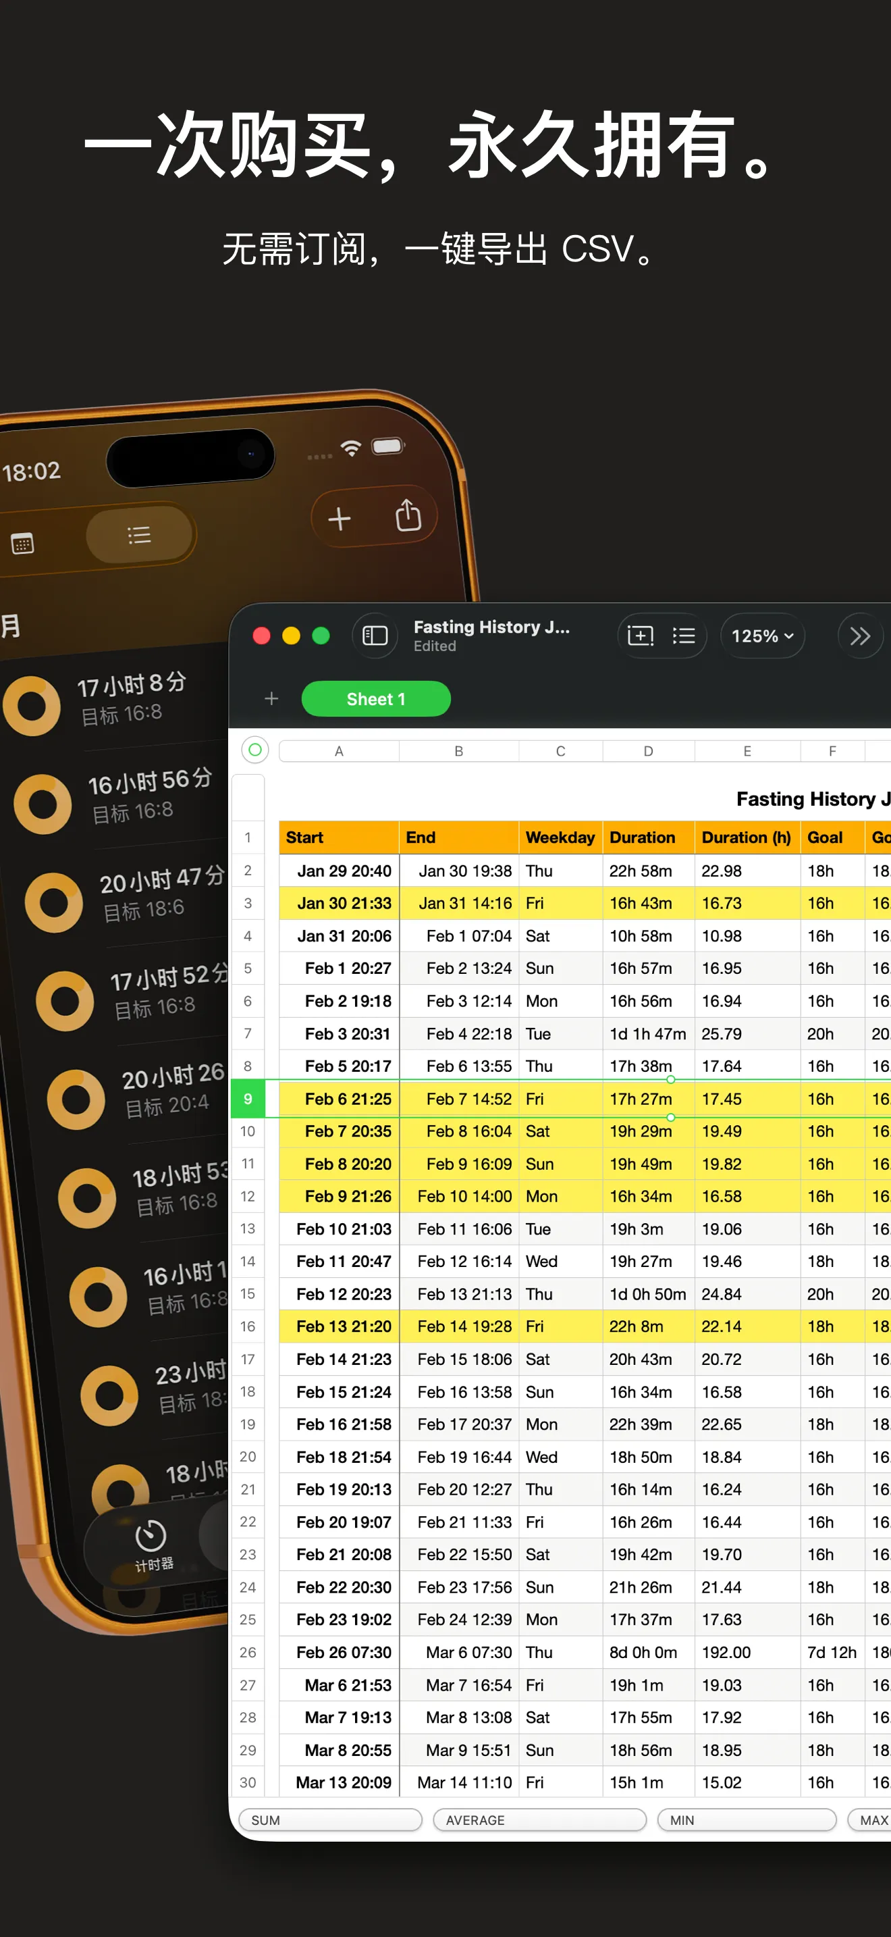The width and height of the screenshot is (891, 1937).
Task: Select column E header
Action: click(747, 751)
